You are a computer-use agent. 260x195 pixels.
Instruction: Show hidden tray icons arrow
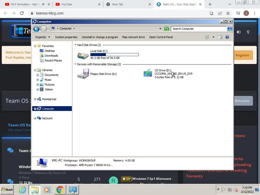pos(218,189)
